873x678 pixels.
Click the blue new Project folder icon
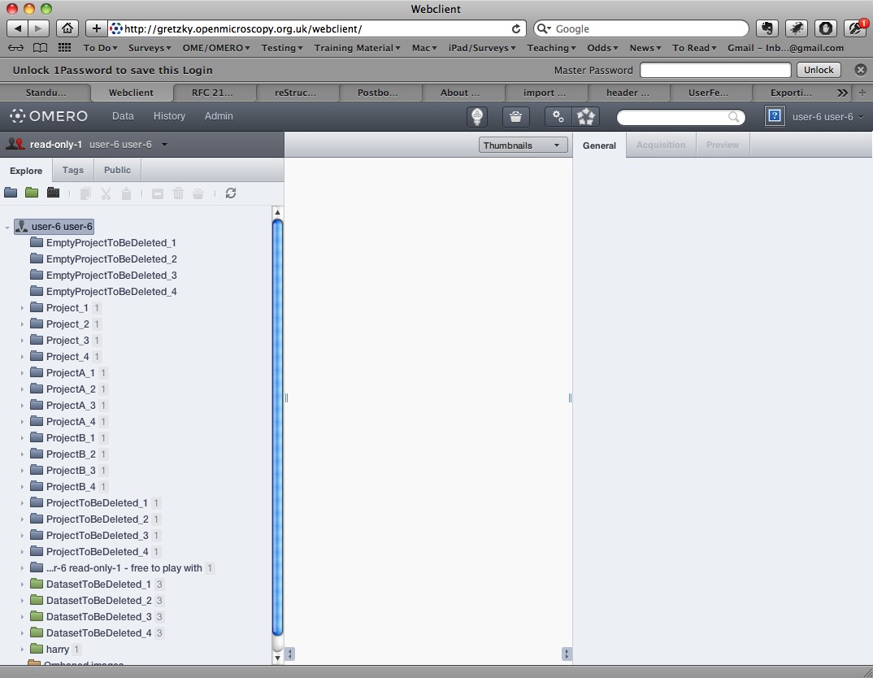(x=11, y=193)
